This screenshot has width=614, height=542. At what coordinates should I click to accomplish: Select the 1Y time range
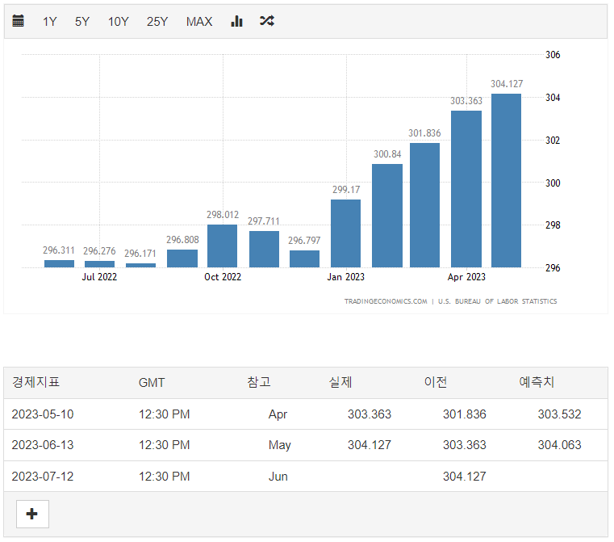click(x=50, y=22)
